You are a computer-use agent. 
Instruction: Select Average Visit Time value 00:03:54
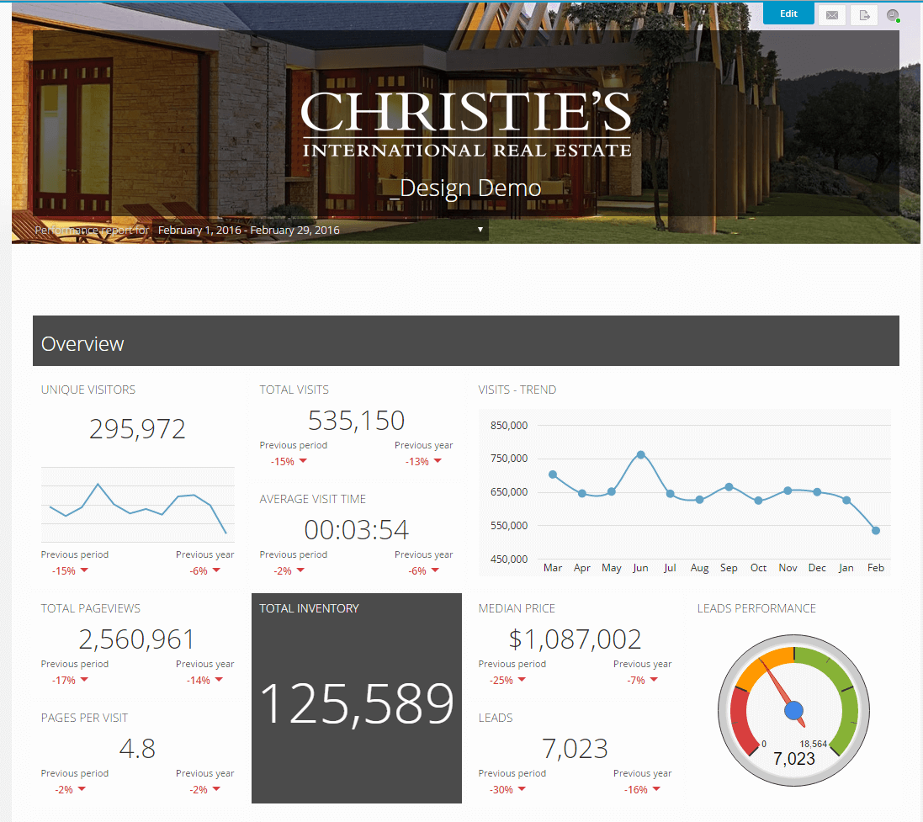click(356, 530)
